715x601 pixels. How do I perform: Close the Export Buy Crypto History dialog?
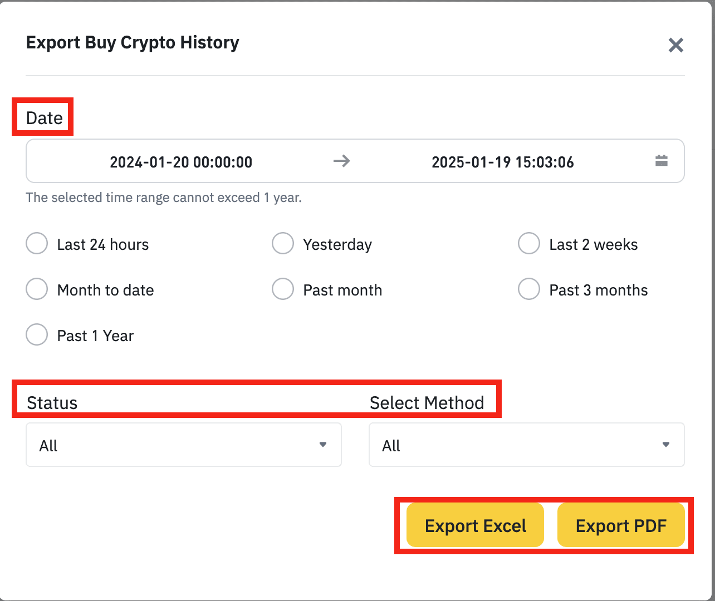click(676, 46)
